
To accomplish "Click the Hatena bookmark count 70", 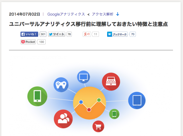I will (x=133, y=34).
